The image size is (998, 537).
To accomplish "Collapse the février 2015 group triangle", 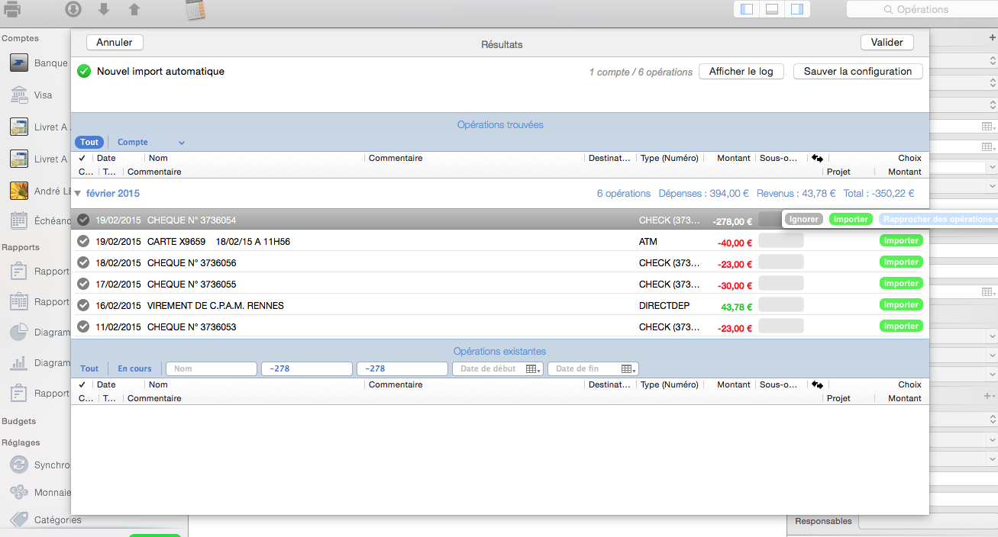I will 78,194.
